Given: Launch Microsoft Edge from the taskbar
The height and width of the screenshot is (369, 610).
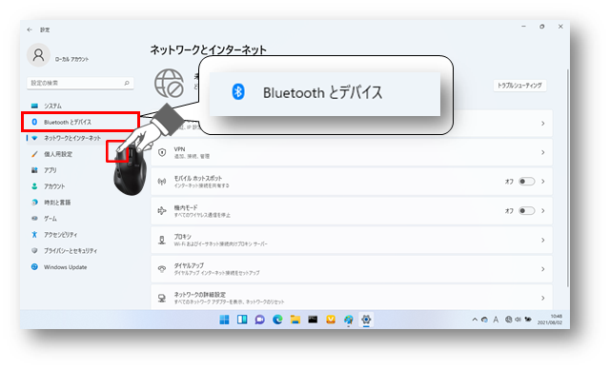Looking at the screenshot, I should point(277,320).
